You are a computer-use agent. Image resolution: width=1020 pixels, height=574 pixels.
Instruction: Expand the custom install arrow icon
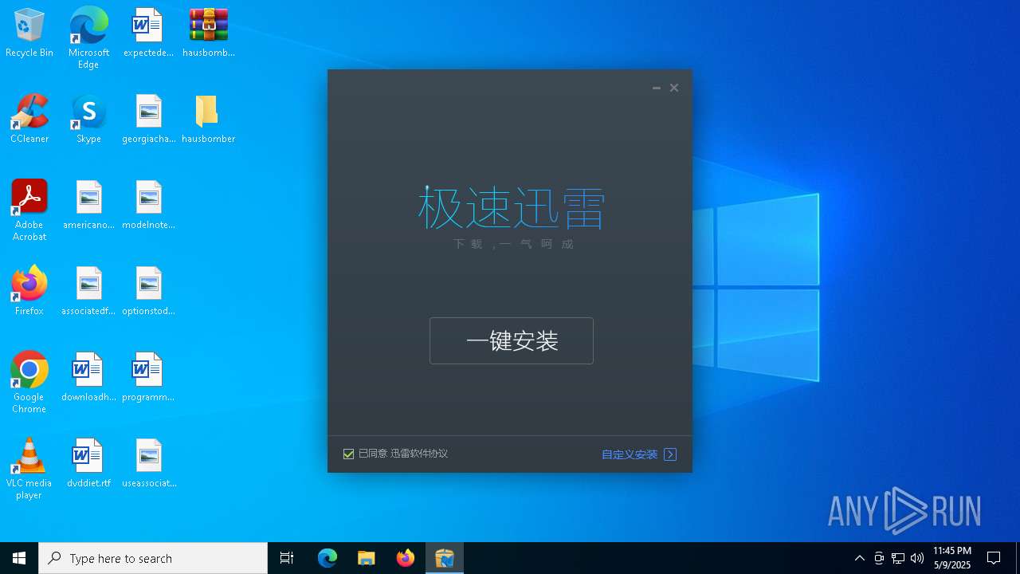click(x=670, y=454)
